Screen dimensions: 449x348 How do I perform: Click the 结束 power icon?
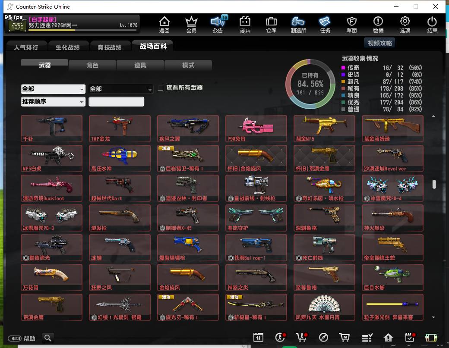pyautogui.click(x=432, y=24)
